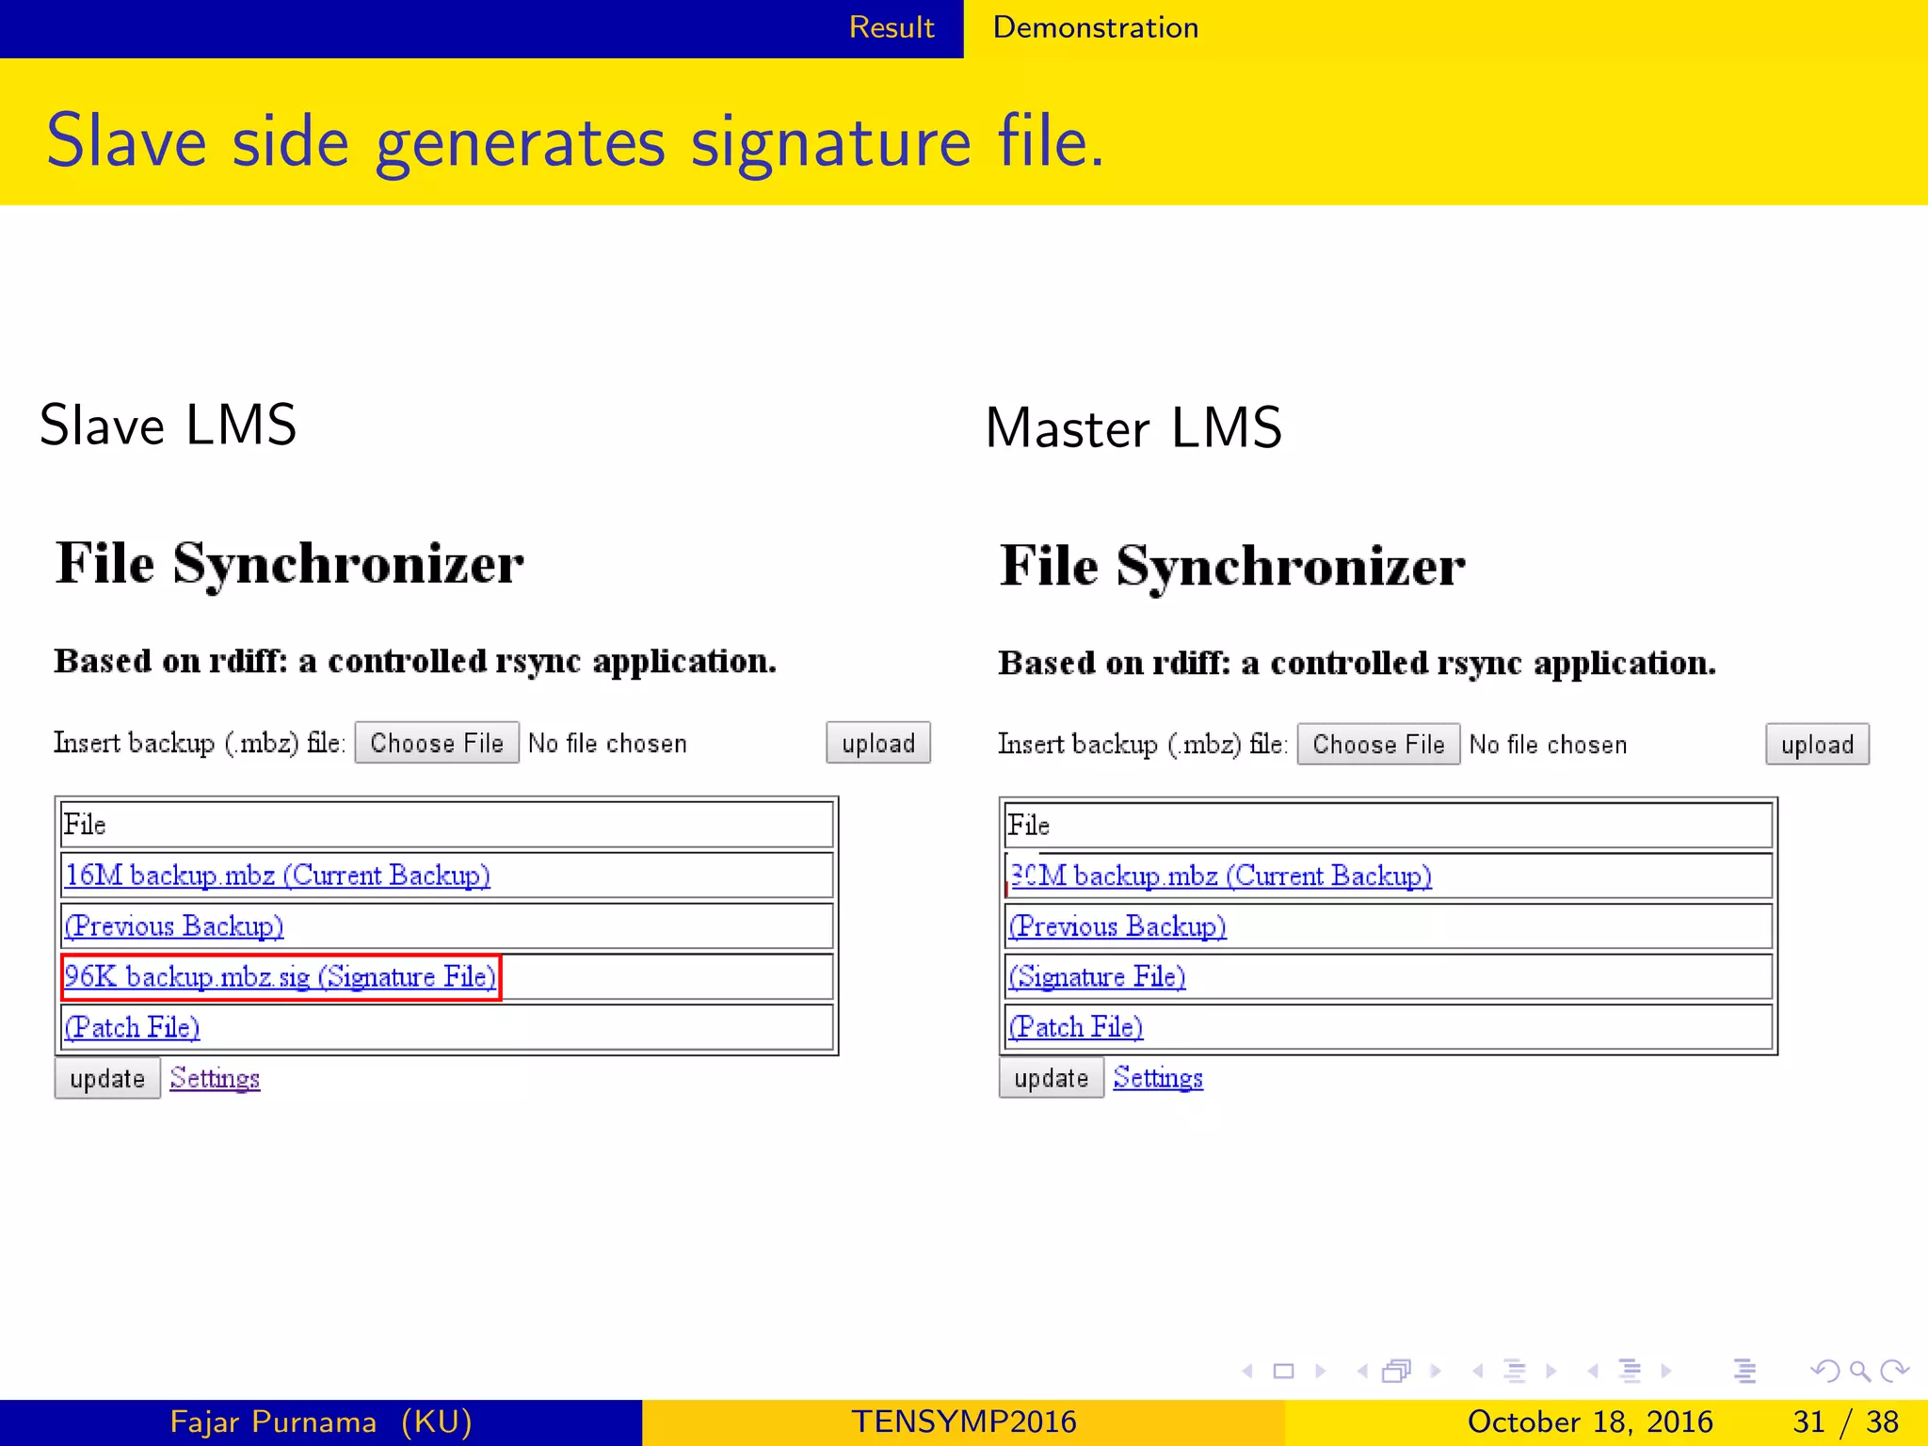This screenshot has height=1446, width=1928.
Task: Click footer title TENSYMP2016
Action: tap(964, 1422)
